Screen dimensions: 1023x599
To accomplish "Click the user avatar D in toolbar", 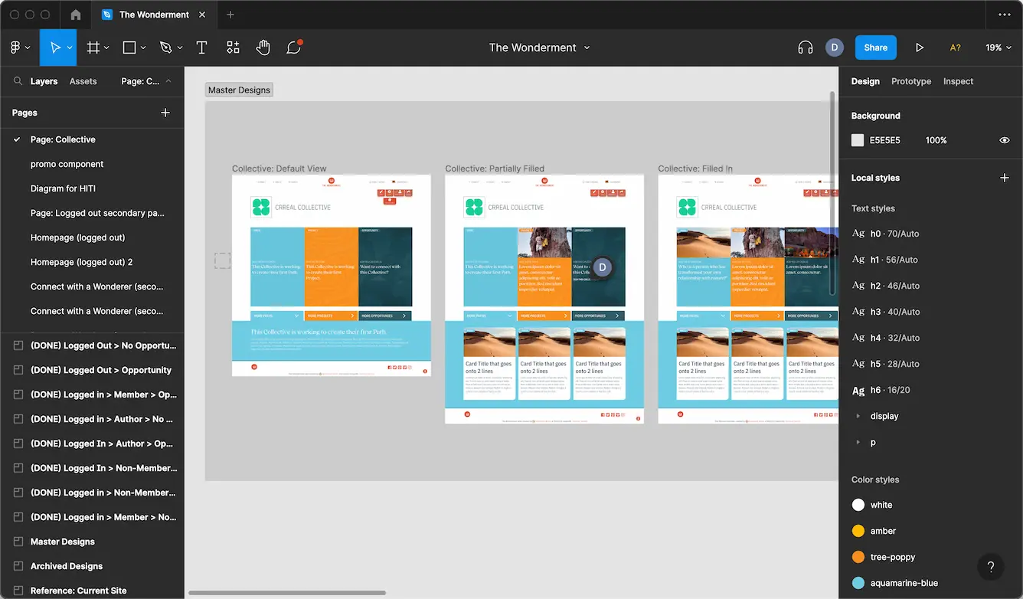I will 835,47.
